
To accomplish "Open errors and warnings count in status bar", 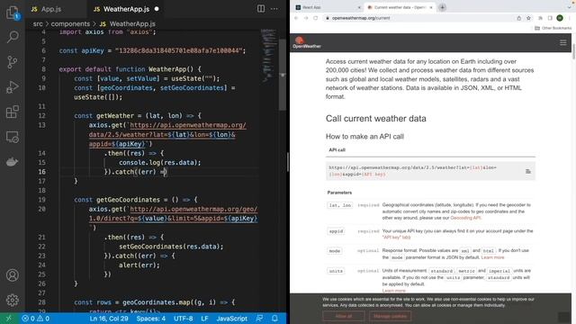I will click(35, 319).
